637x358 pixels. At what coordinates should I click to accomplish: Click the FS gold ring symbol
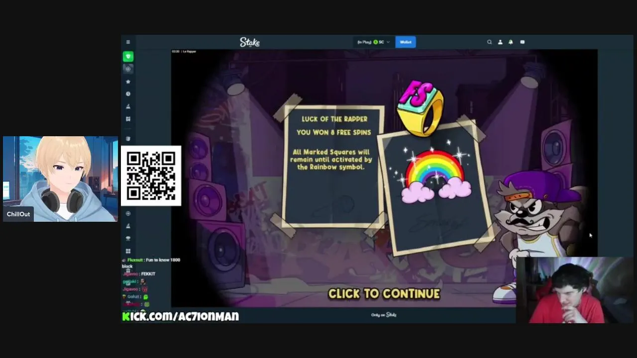pyautogui.click(x=421, y=108)
